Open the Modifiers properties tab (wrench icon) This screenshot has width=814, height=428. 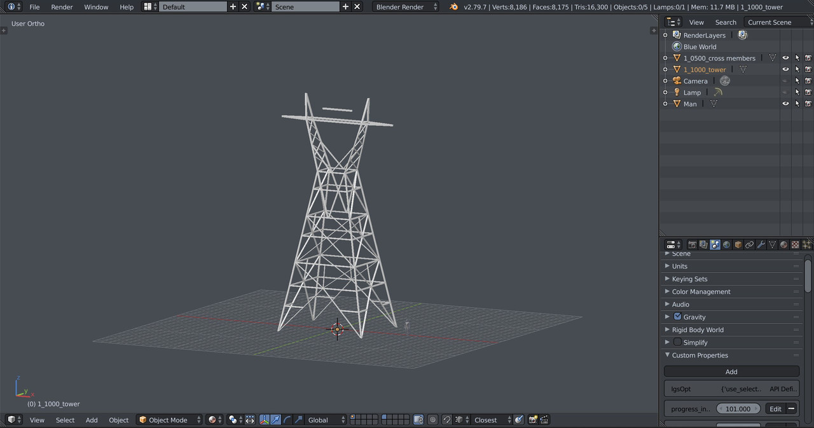point(761,245)
